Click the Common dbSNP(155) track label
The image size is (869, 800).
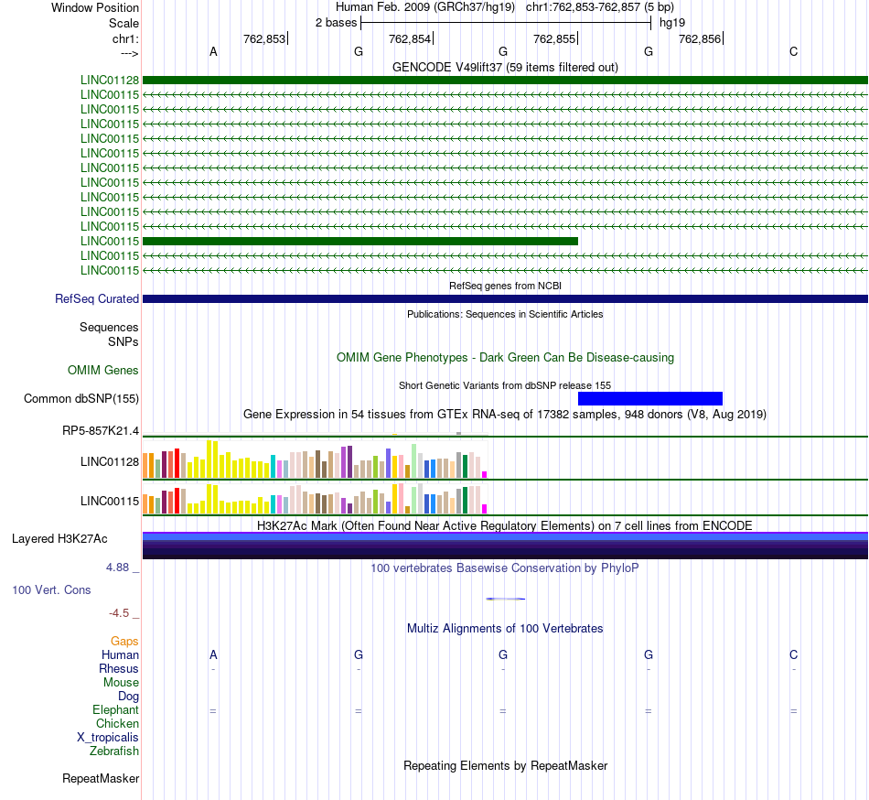point(80,398)
